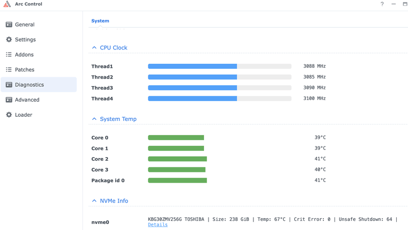Open the nvme0 Details link

pos(158,224)
